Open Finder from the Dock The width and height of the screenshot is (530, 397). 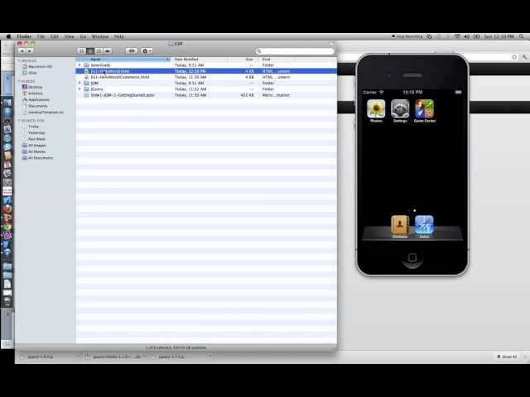7,103
